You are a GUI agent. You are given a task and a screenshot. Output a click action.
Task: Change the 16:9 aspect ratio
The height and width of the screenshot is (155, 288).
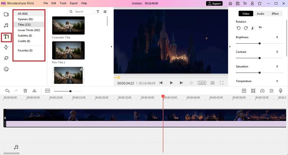[202, 83]
